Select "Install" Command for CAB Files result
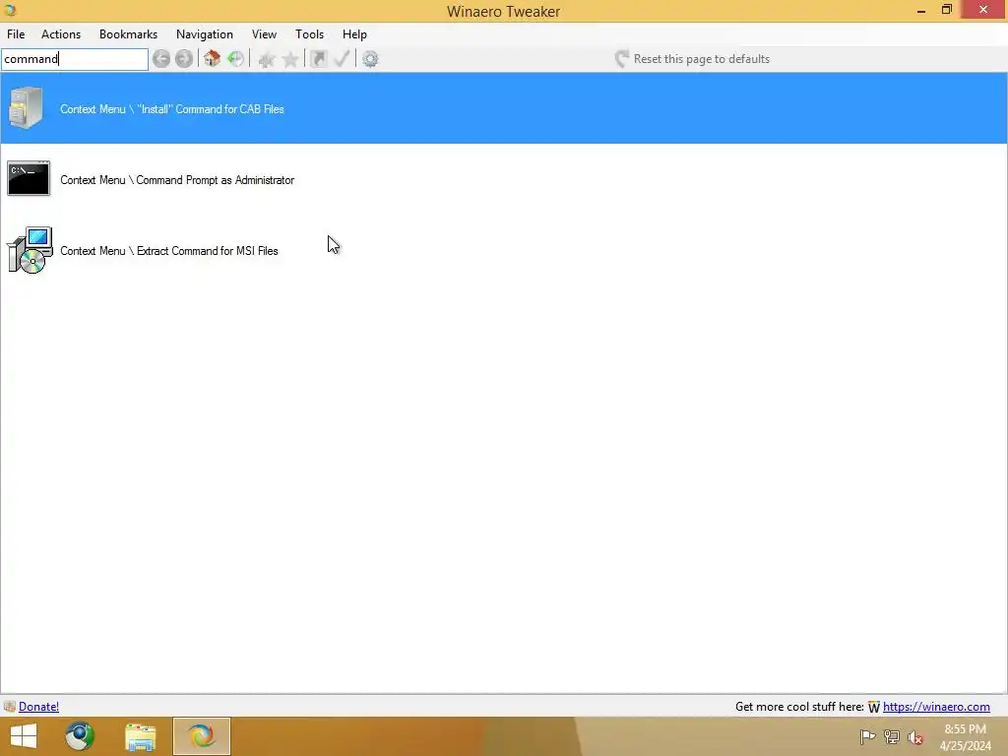The height and width of the screenshot is (756, 1008). pos(504,108)
